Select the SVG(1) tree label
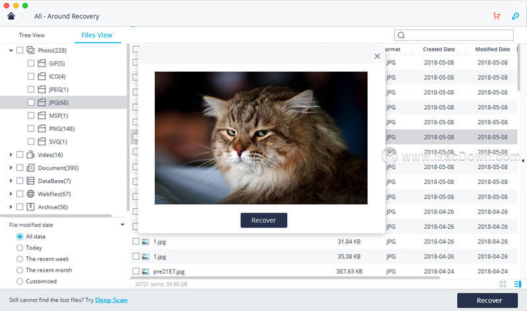Viewport: 527px width, 311px height. pos(58,142)
